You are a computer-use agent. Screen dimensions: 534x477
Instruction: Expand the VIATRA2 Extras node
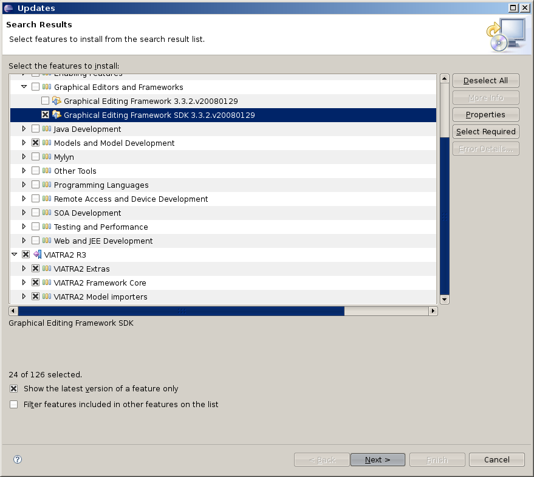point(24,269)
